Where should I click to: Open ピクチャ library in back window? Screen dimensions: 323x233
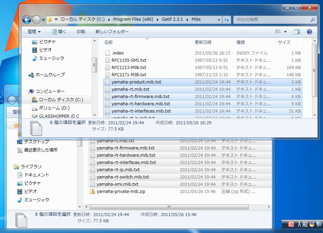[29, 183]
